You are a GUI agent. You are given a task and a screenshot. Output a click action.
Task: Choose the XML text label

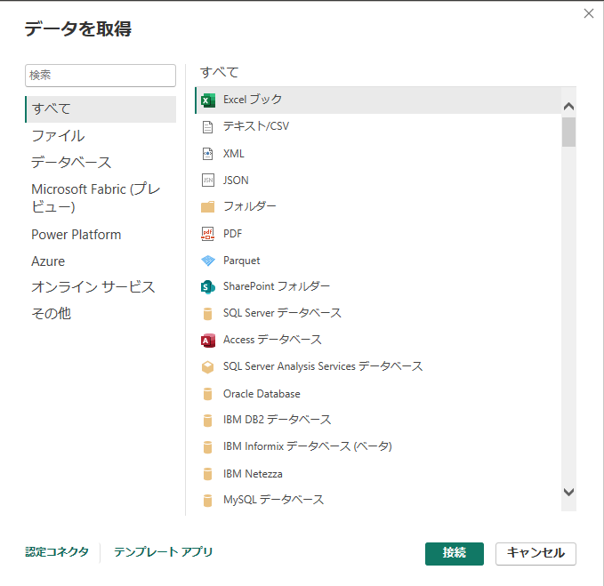[233, 154]
